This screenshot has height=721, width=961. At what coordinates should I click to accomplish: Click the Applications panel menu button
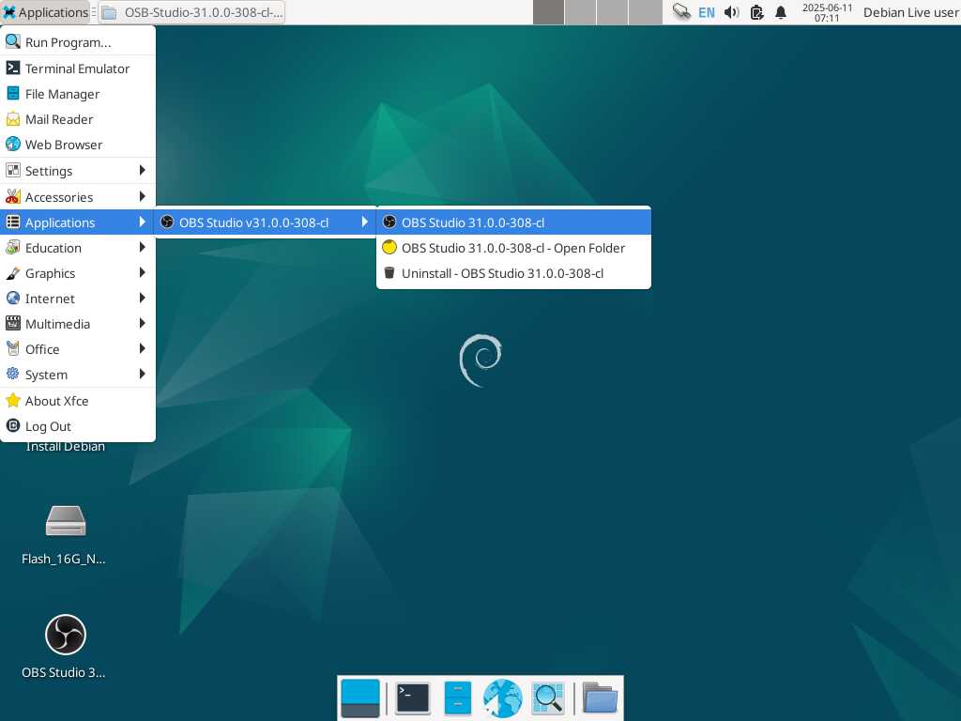(x=46, y=12)
